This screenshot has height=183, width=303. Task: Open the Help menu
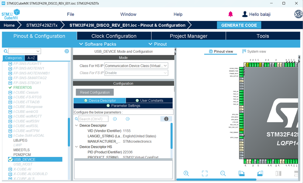point(178,14)
